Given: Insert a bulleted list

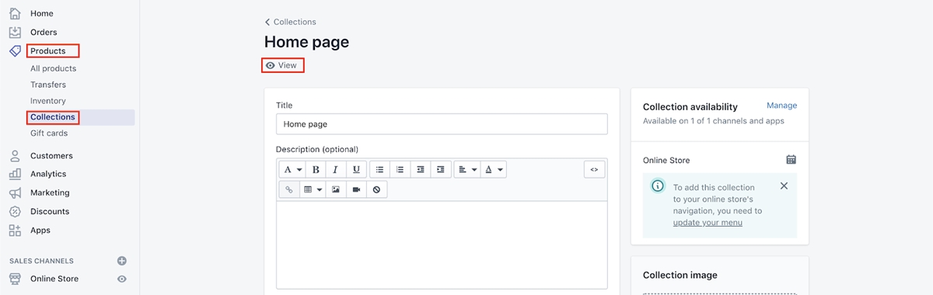Looking at the screenshot, I should [x=379, y=169].
